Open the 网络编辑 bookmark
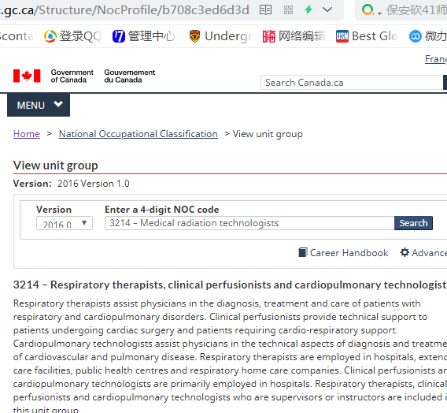The image size is (447, 413). tap(294, 36)
